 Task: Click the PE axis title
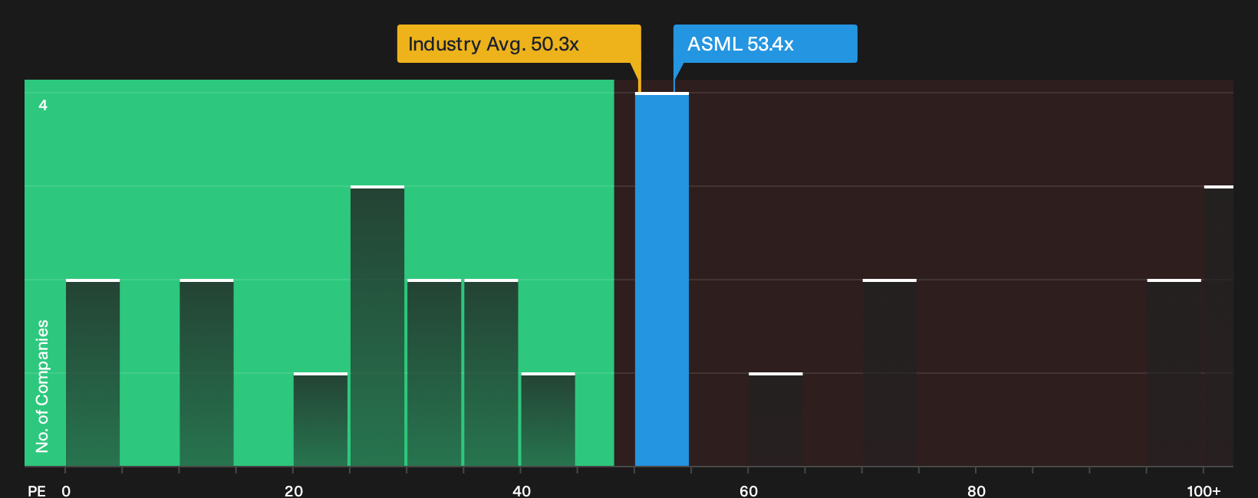(x=37, y=491)
